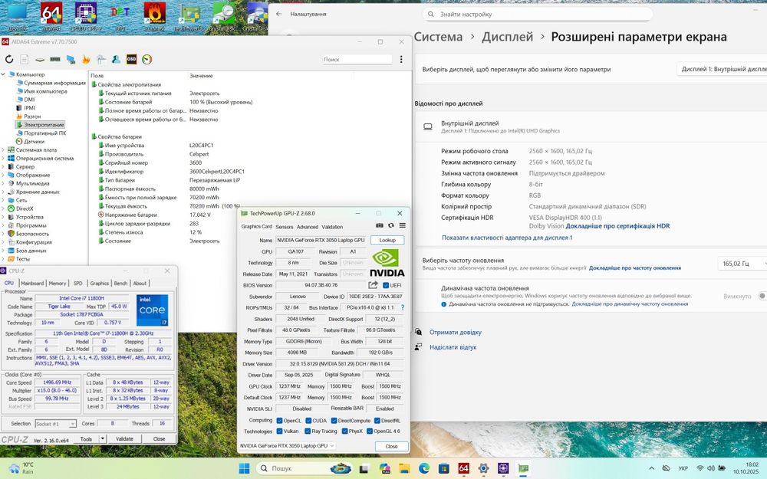Switch to the Validation tab in GPU-Z
This screenshot has width=767, height=479.
point(332,227)
